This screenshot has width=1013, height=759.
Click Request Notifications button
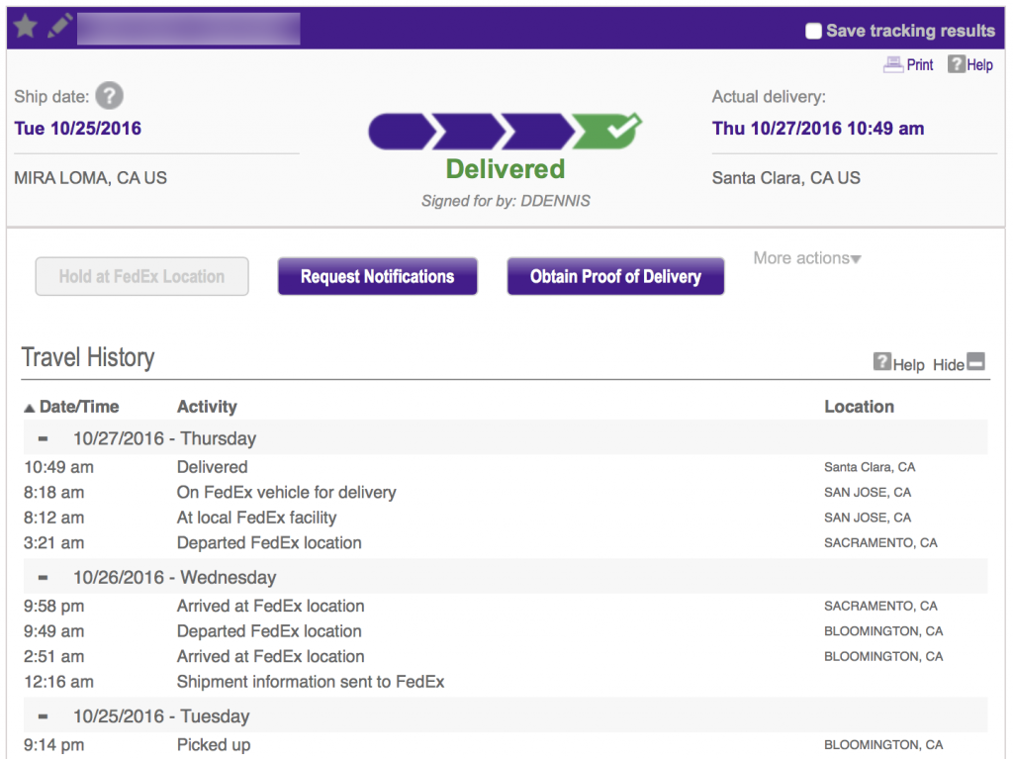point(377,277)
